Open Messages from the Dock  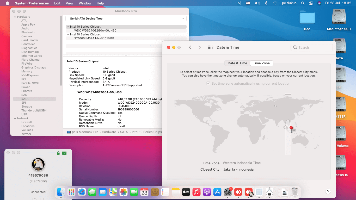pos(92,192)
